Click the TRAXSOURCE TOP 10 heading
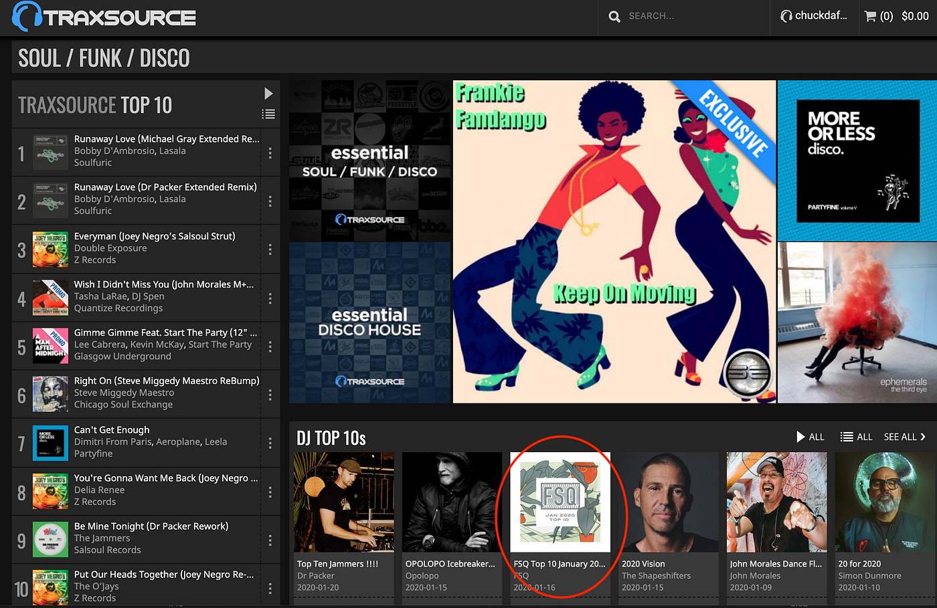The width and height of the screenshot is (937, 608). pyautogui.click(x=95, y=105)
